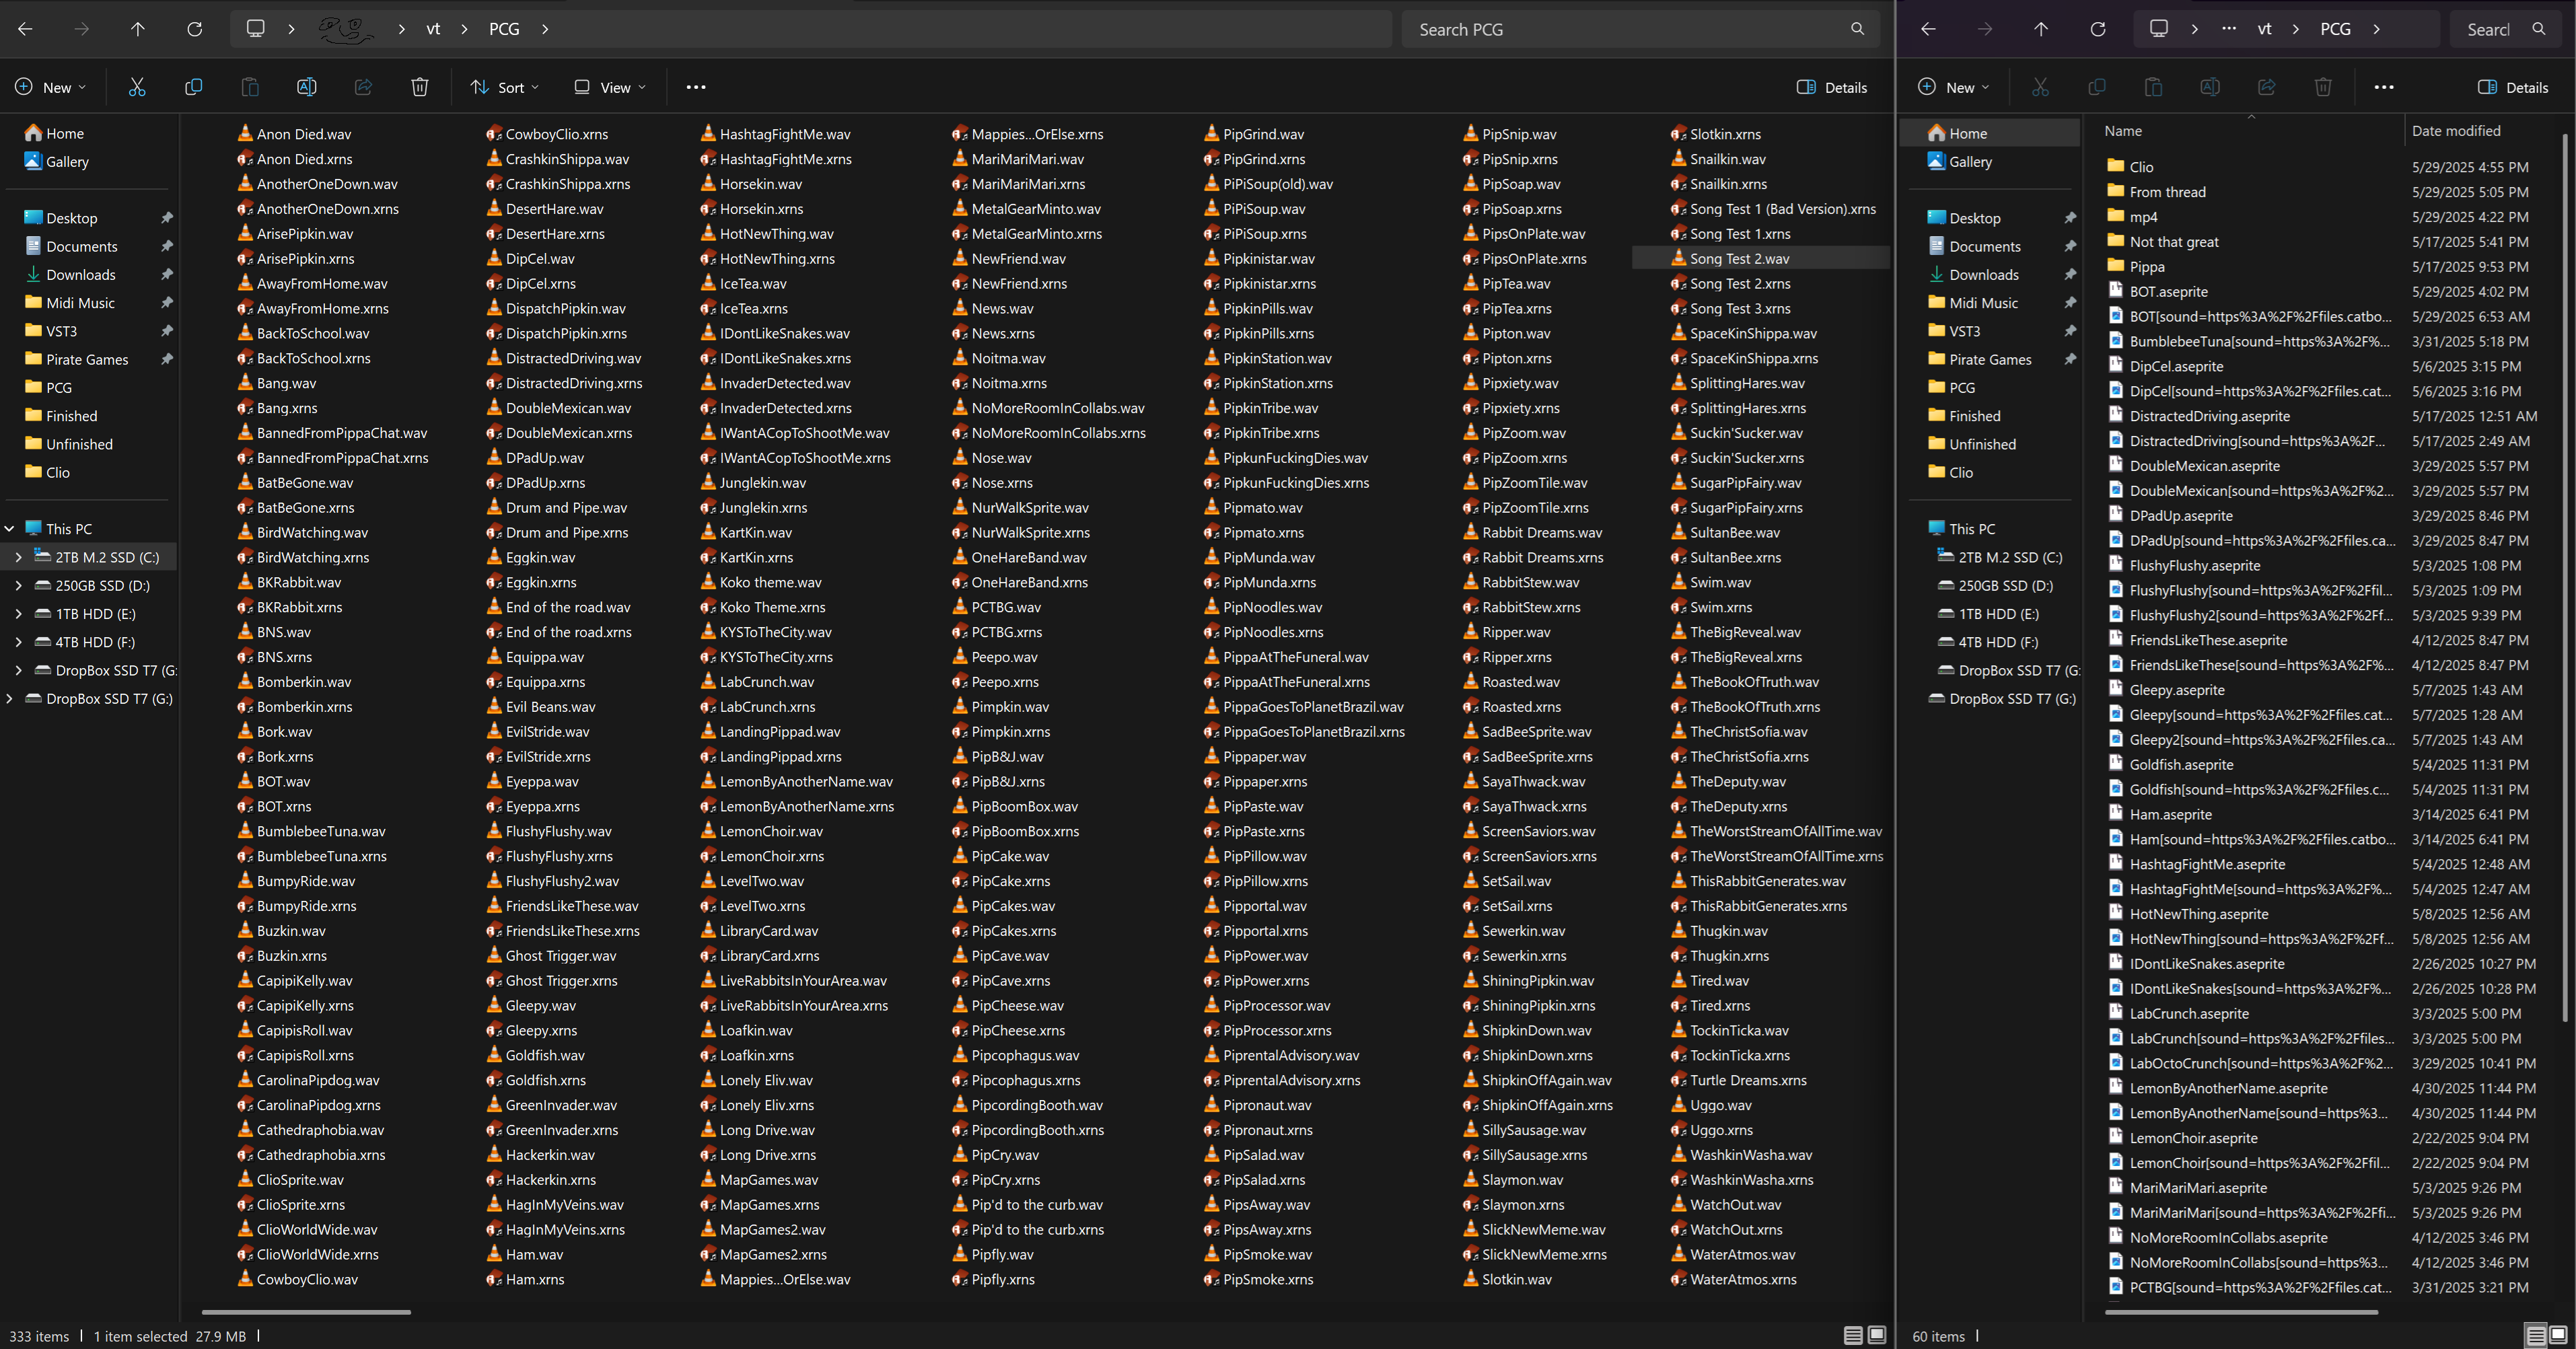This screenshot has width=2576, height=1349.
Task: Click the Rename icon in left toolbar
Action: click(306, 87)
